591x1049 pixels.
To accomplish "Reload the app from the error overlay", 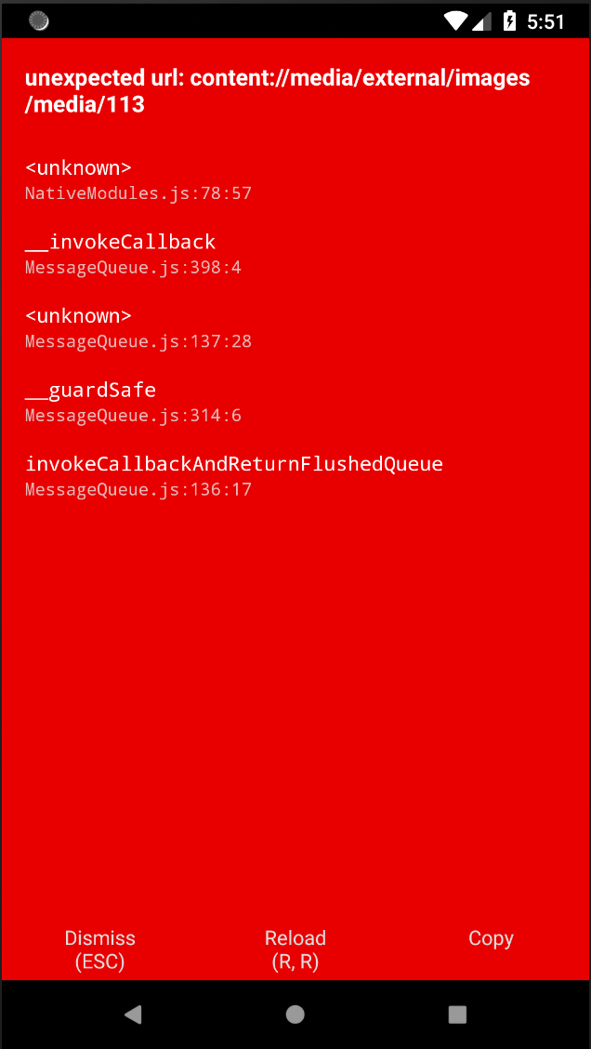I will point(295,948).
